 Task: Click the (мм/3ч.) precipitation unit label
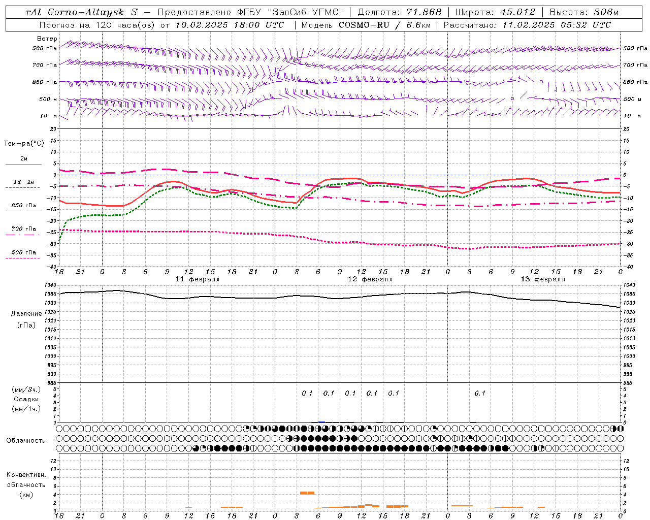(26, 389)
